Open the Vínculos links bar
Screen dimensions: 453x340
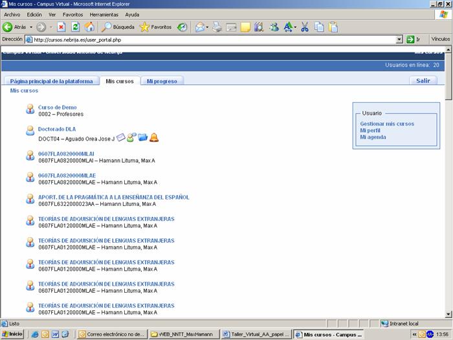tap(440, 39)
